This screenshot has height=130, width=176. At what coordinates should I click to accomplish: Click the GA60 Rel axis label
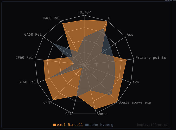pos(33,35)
